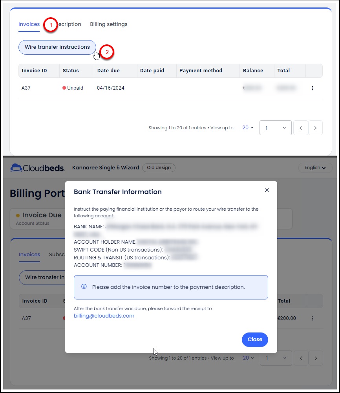Select the Invoices tab in the upper panel
340x393 pixels.
pos(29,24)
